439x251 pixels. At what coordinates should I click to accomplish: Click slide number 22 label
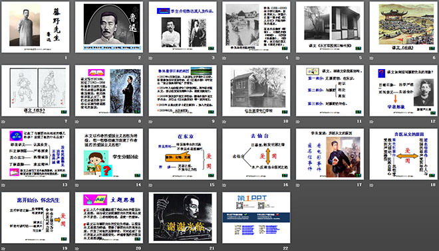[285, 248]
